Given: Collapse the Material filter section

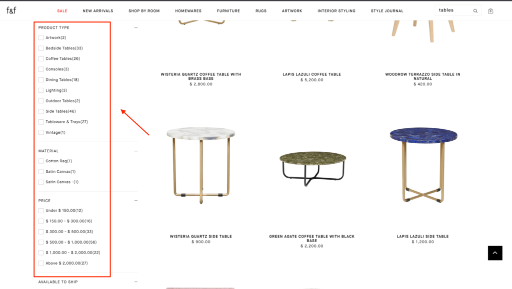Looking at the screenshot, I should [x=136, y=151].
